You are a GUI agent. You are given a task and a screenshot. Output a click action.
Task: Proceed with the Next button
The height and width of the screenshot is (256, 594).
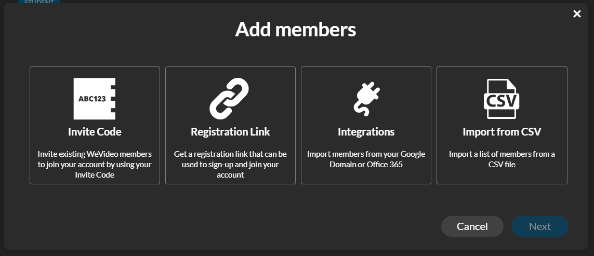(x=540, y=226)
